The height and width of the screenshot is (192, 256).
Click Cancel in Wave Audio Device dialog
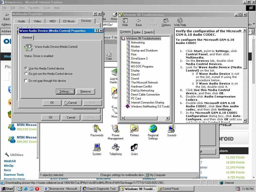pos(72,103)
